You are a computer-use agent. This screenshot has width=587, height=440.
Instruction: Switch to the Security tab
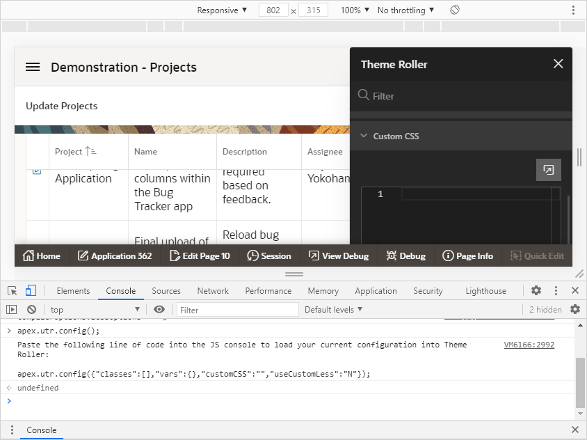[428, 291]
